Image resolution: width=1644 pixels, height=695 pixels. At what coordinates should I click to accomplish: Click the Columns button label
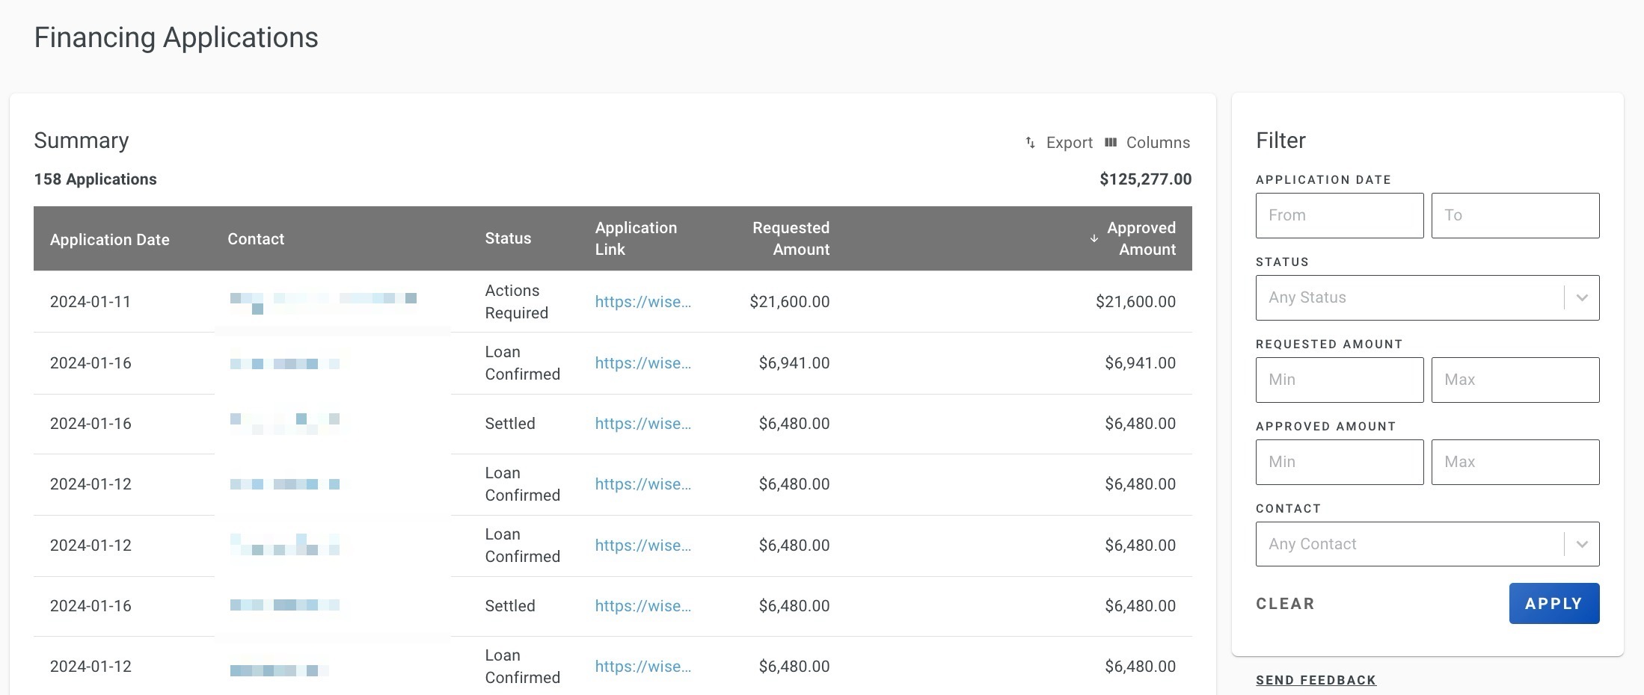[x=1158, y=143]
